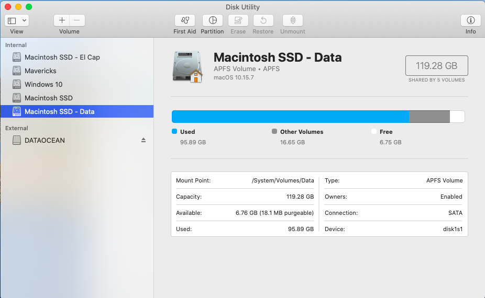
Task: Click SHARED BY 5 VOLUMES label
Action: pyautogui.click(x=436, y=80)
